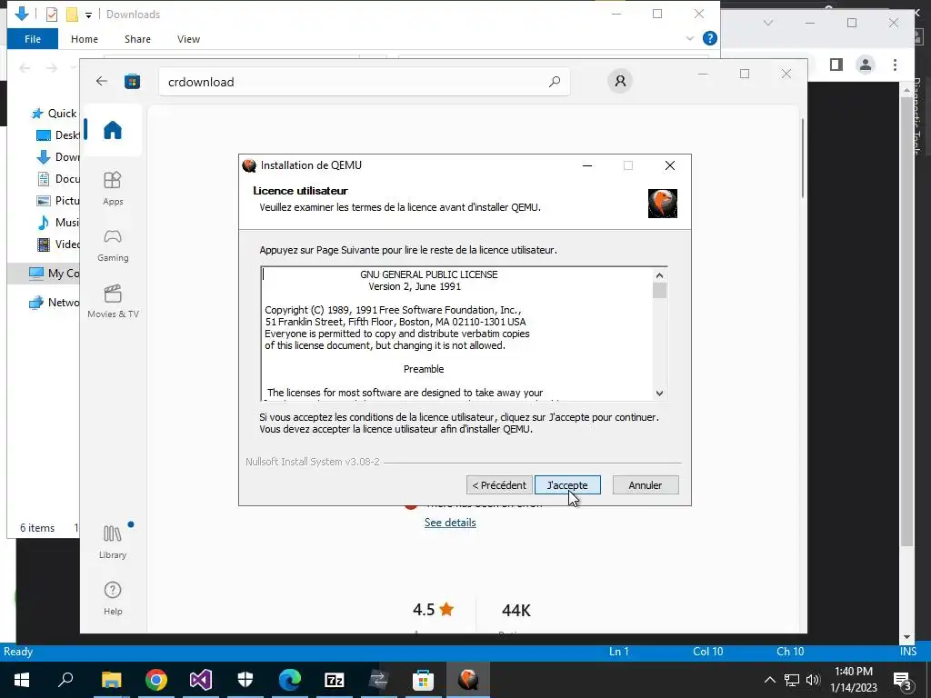Select Pictures in Explorer navigation pane
931x698 pixels.
click(57, 201)
